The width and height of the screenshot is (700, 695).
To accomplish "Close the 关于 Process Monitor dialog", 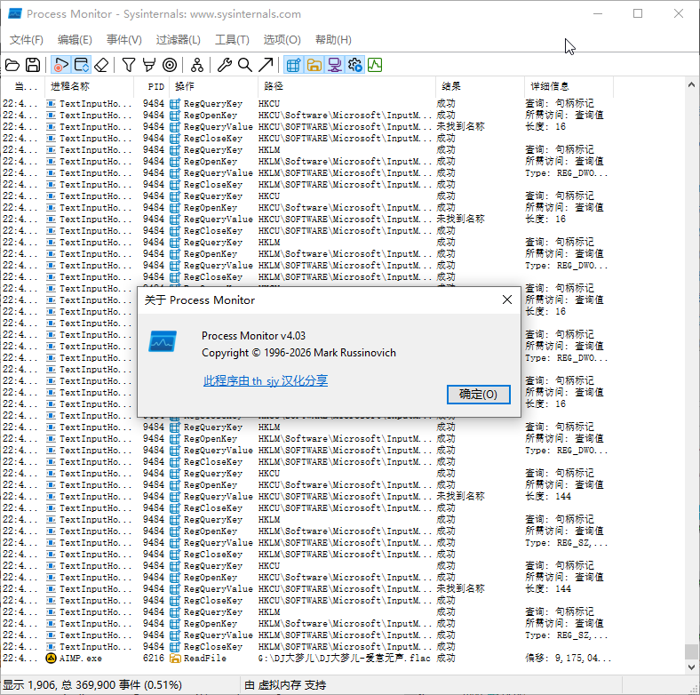I will click(x=507, y=300).
